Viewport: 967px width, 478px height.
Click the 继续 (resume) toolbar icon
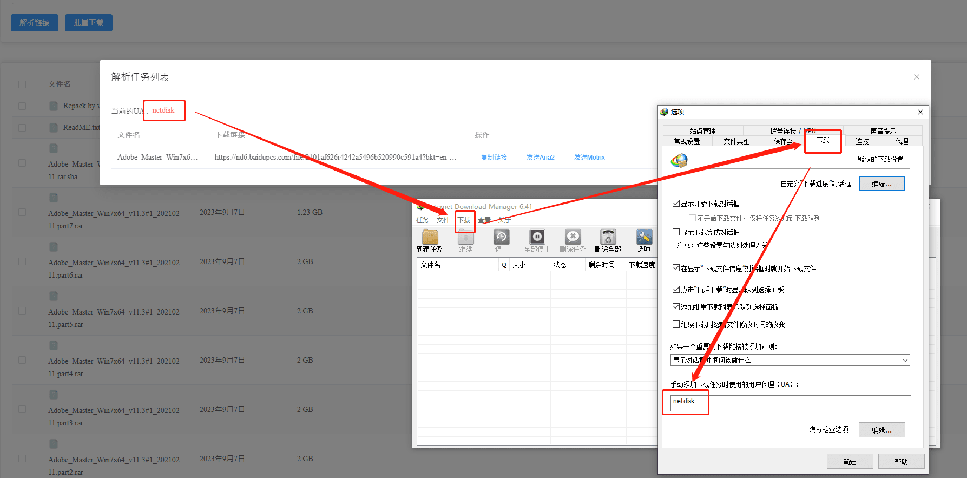465,237
